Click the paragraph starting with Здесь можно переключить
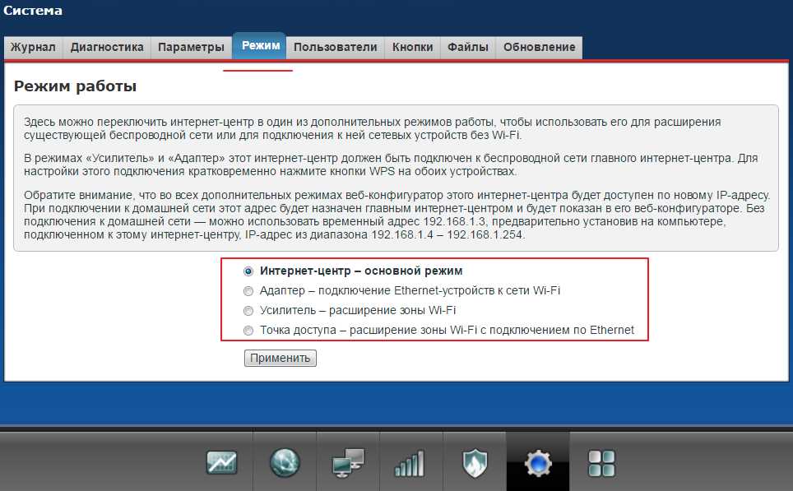The image size is (793, 491). coord(372,128)
